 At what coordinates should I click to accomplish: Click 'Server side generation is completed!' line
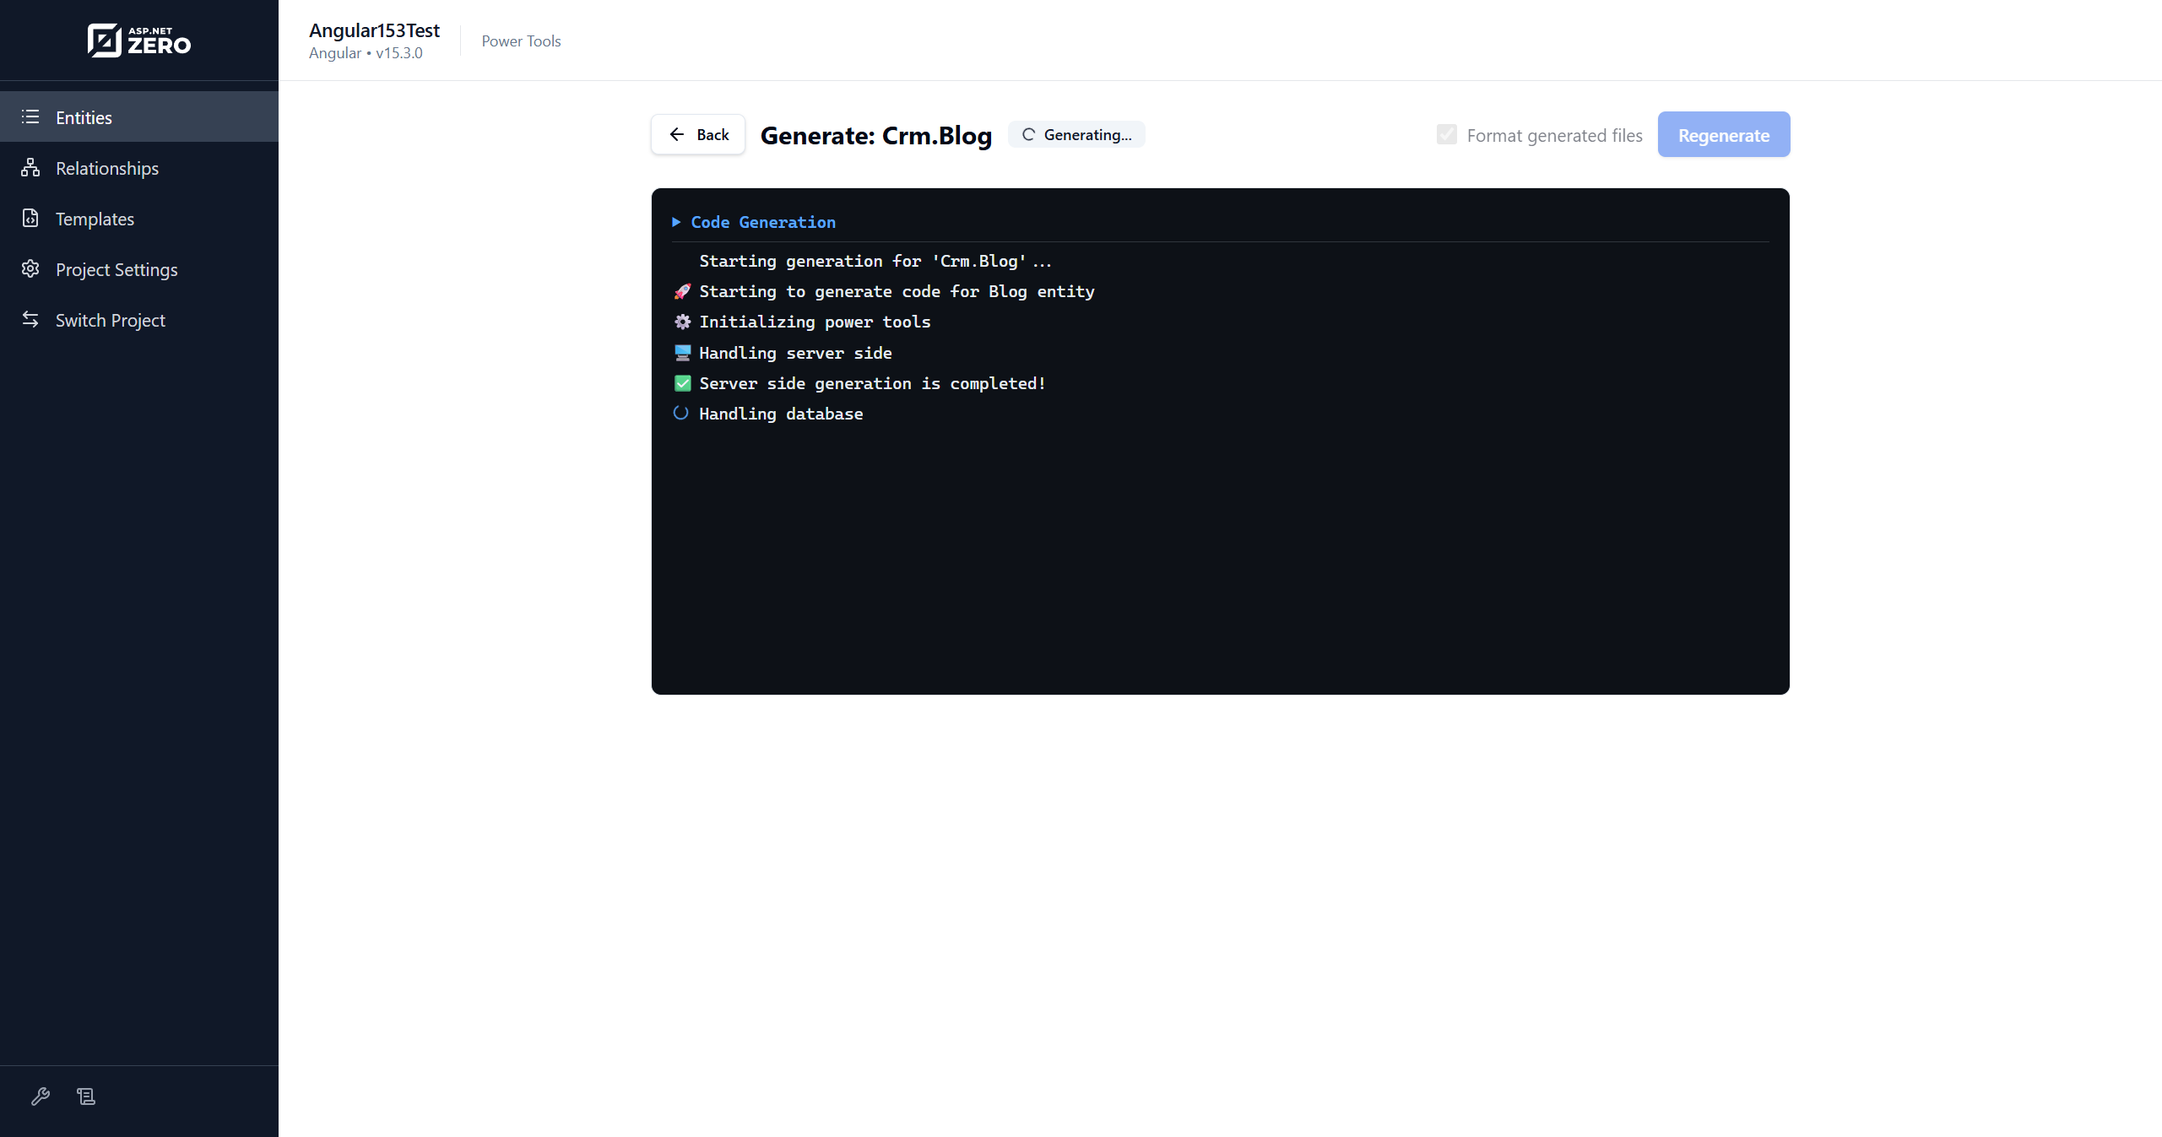coord(872,383)
